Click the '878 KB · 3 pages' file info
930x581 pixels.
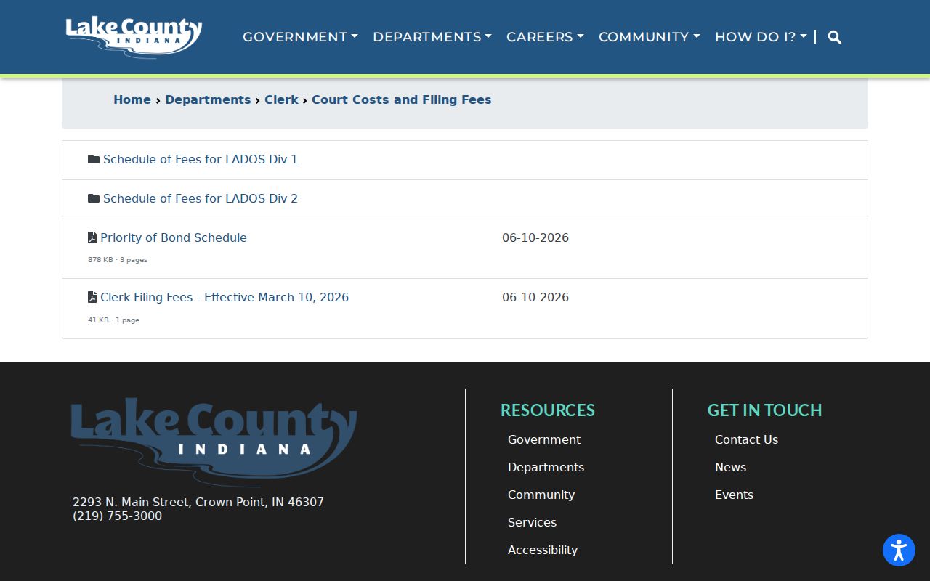click(118, 260)
